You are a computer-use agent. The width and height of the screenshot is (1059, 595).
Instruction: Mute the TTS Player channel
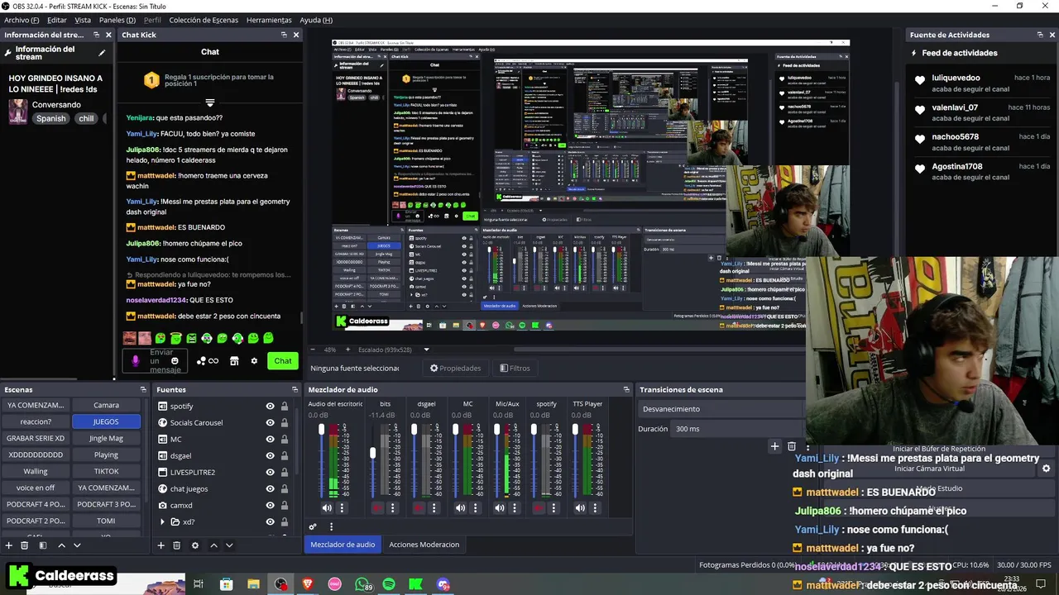pos(580,508)
